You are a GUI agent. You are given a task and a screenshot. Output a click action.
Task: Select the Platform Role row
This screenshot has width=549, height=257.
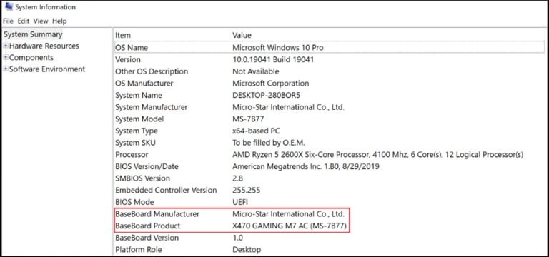pos(329,250)
